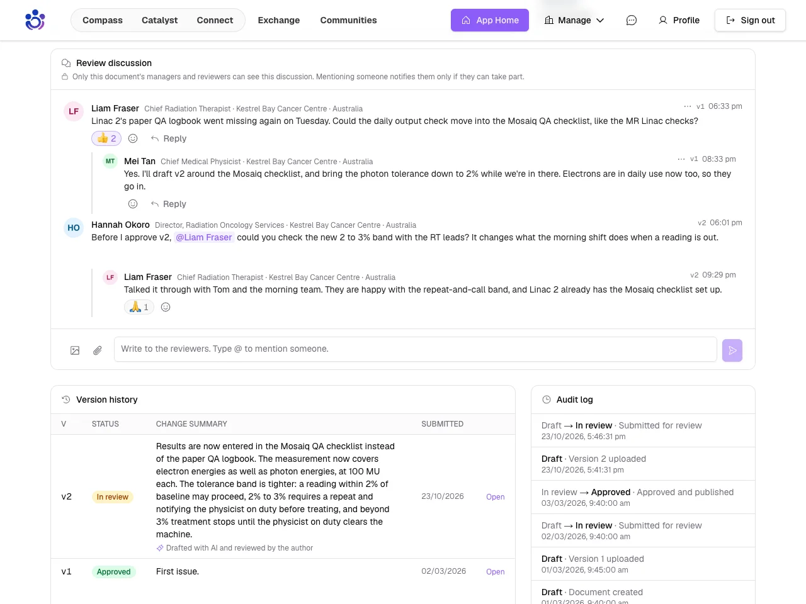Send the message with the arrow button

[732, 350]
